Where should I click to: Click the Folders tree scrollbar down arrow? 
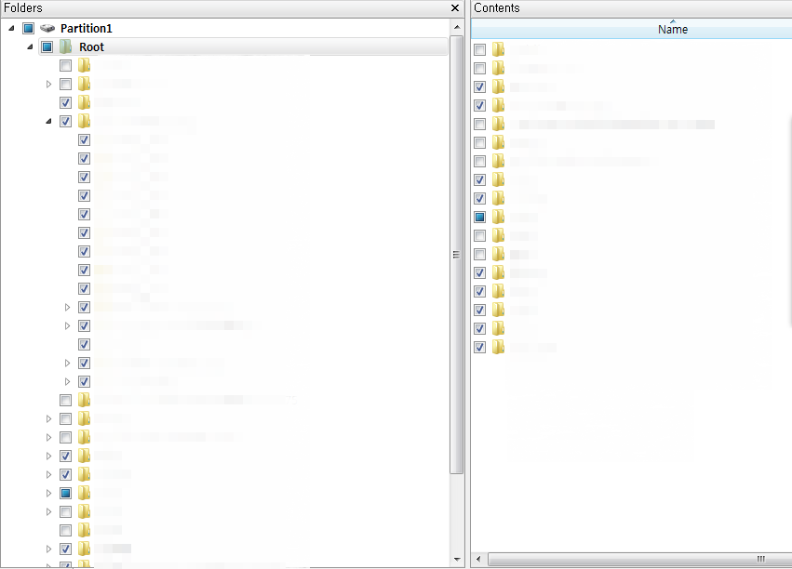(x=457, y=559)
